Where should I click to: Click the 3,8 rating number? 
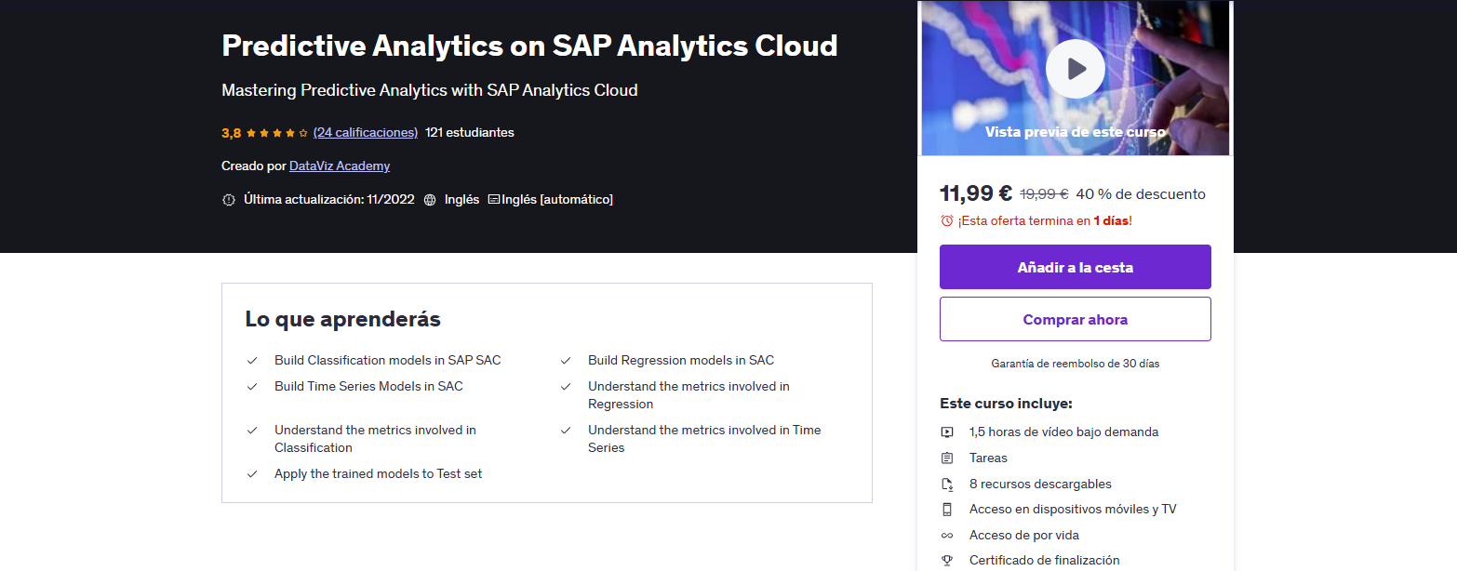click(x=232, y=133)
